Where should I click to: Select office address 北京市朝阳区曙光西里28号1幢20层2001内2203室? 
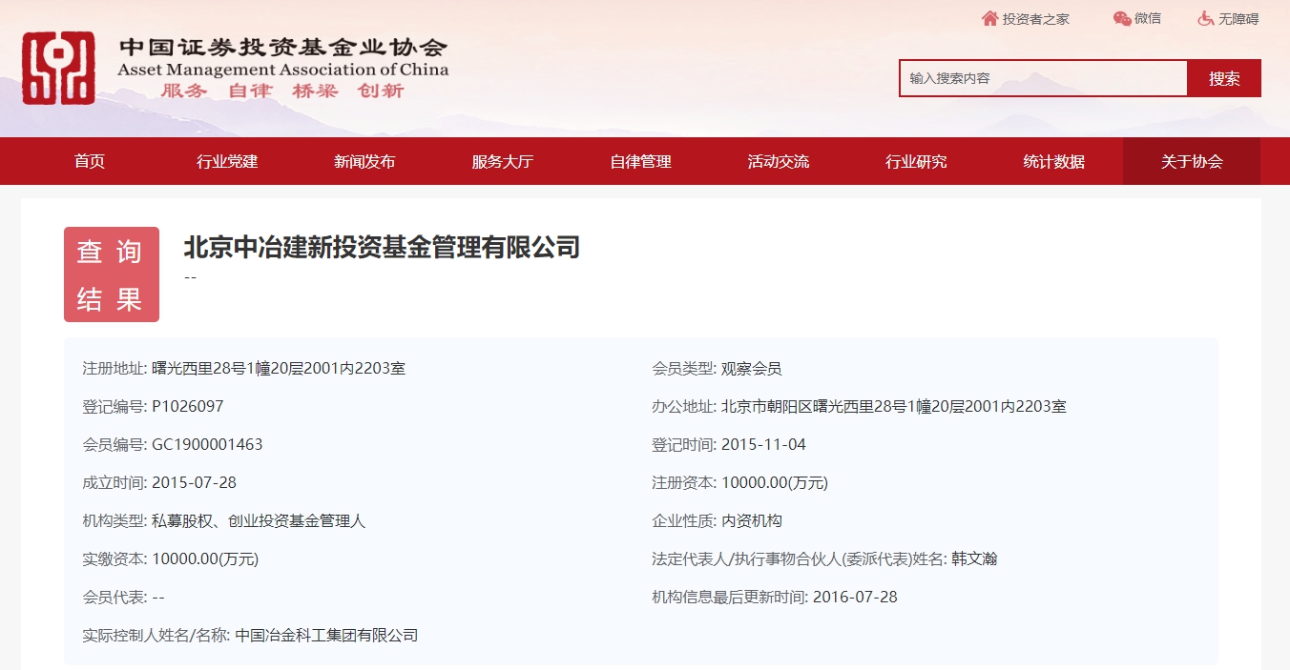(x=894, y=407)
